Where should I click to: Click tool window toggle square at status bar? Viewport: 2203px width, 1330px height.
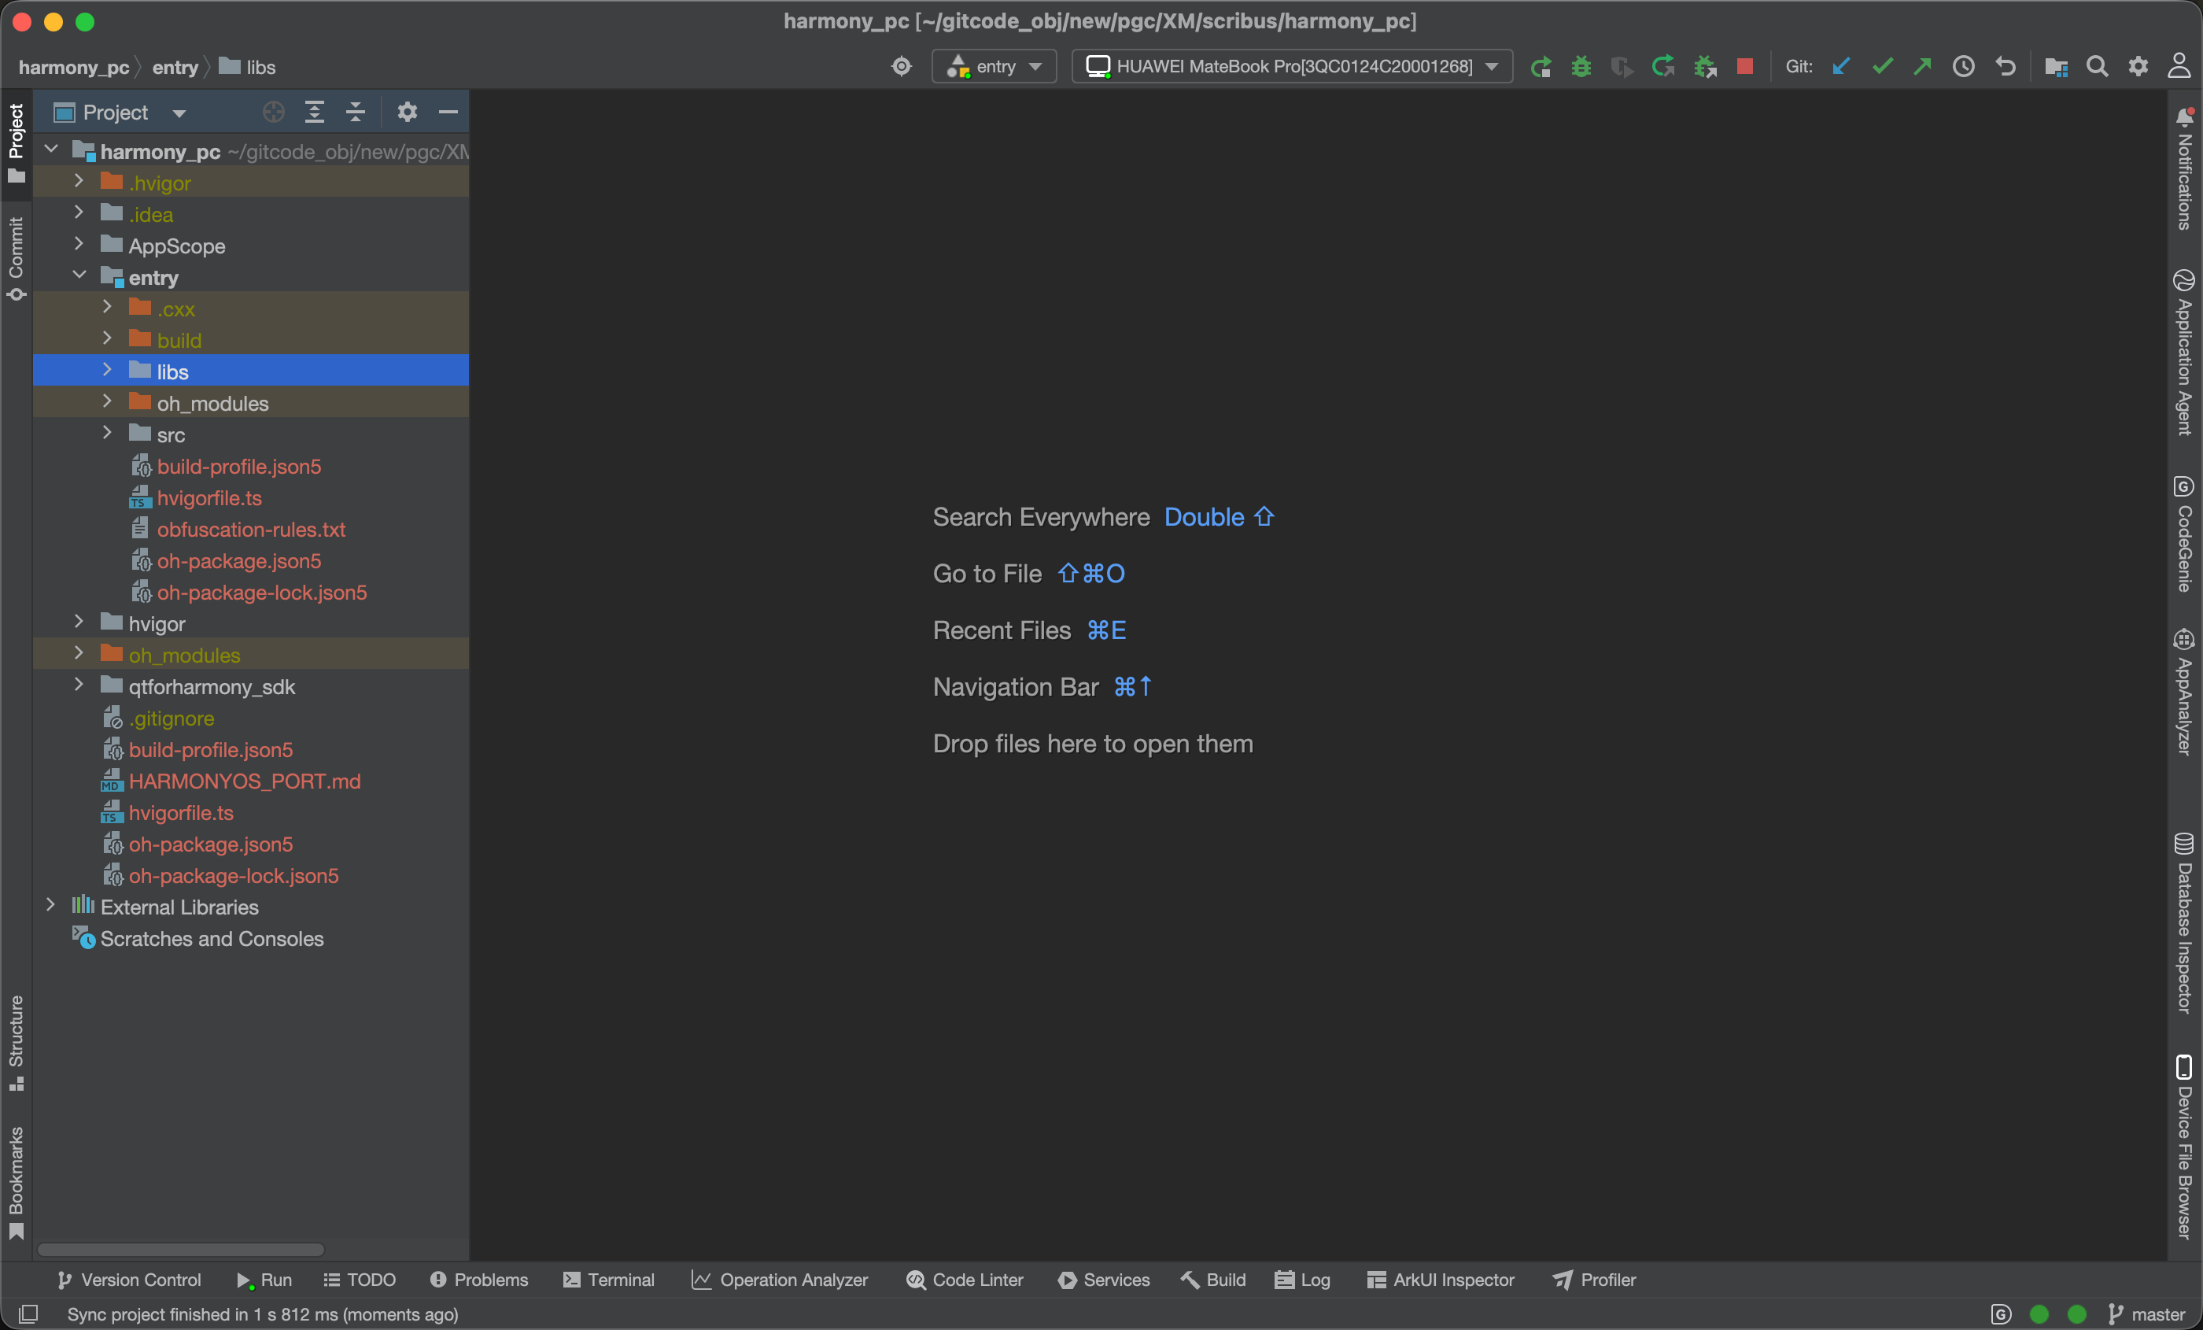point(28,1314)
